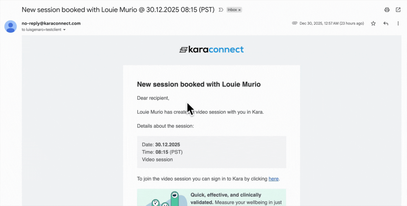Expand recipient details dropdown arrow
Screen dimensions: 407x206
click(x=64, y=30)
